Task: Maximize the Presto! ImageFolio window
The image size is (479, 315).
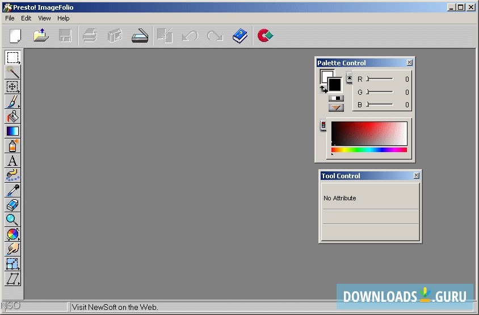Action: (461, 7)
